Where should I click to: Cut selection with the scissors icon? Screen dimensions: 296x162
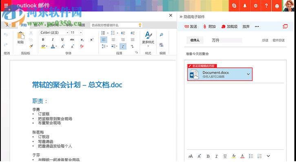(x=31, y=33)
